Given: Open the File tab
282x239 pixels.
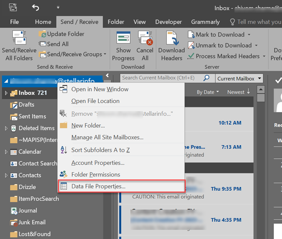Looking at the screenshot, I should (x=14, y=22).
